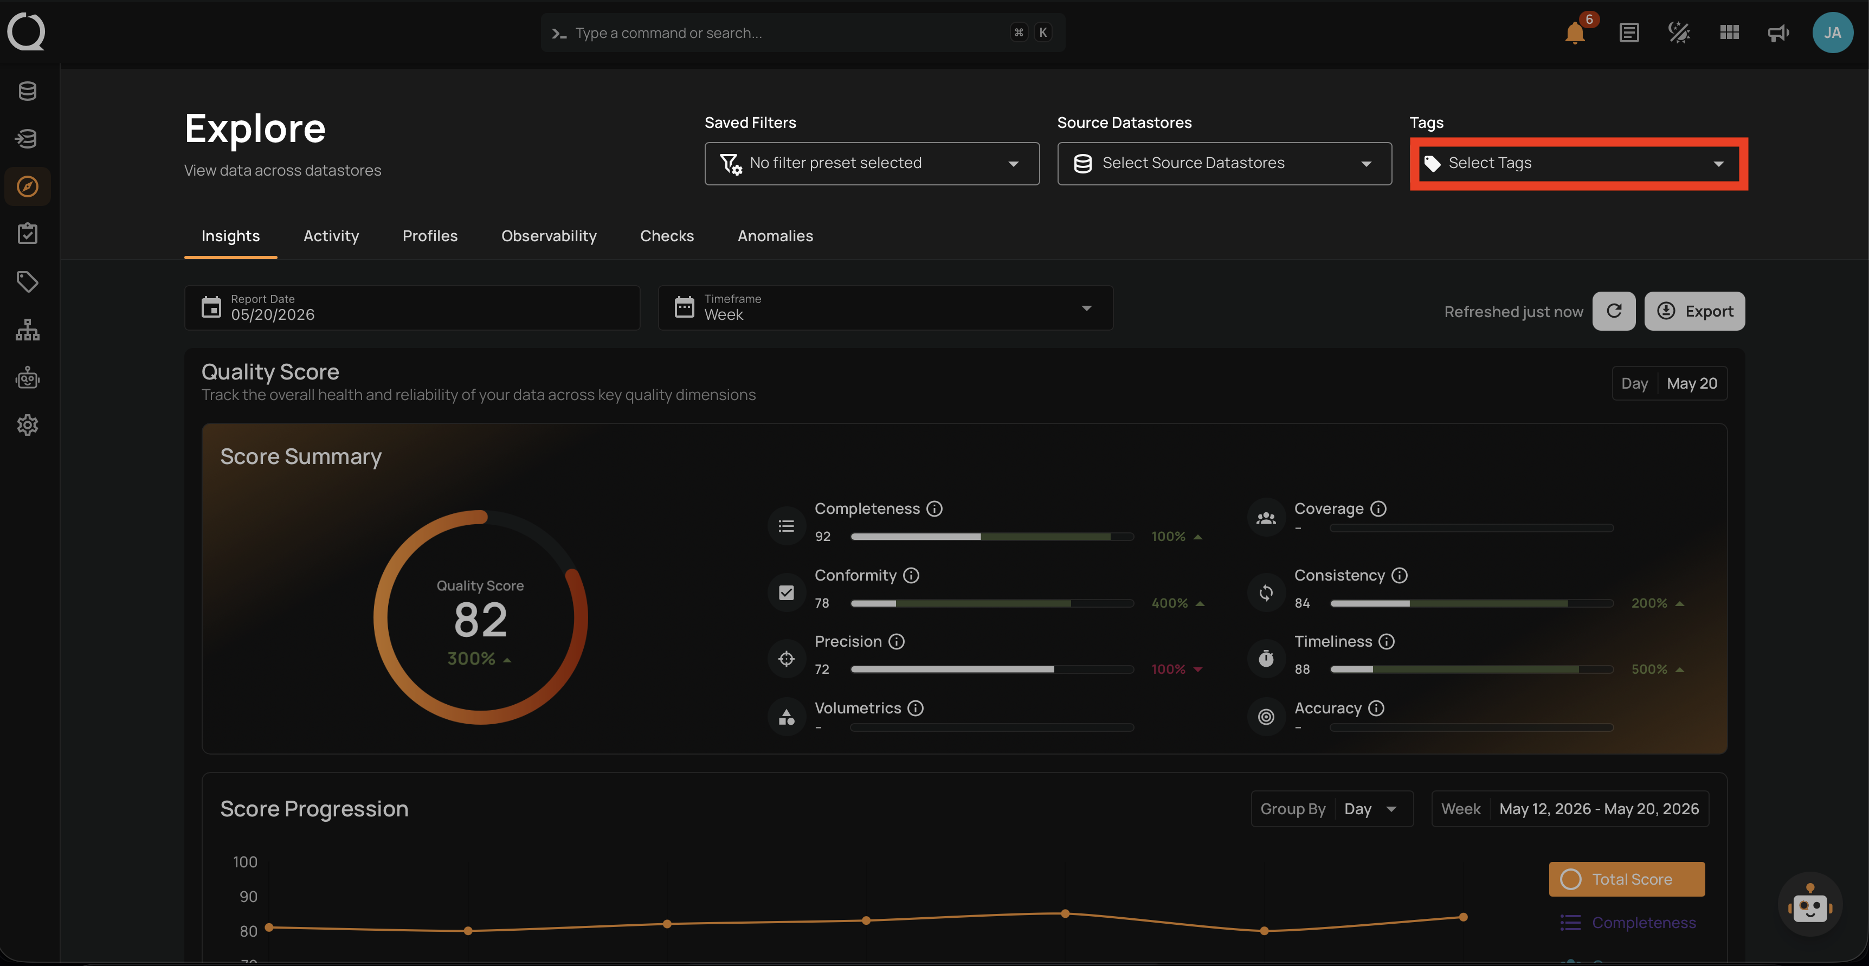The width and height of the screenshot is (1869, 966).
Task: Open the Select Source Datastores dropdown
Action: click(1224, 163)
